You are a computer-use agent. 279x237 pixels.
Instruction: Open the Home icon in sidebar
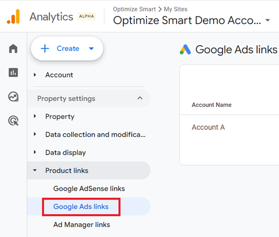tap(13, 49)
